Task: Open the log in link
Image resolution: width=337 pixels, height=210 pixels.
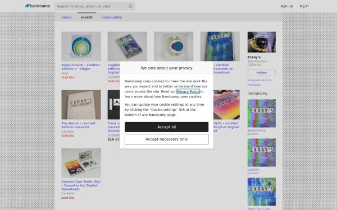Action: pos(304,6)
